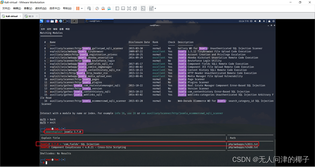Expand the terminal launcher dropdown arrow in panel
This screenshot has height=167, width=315.
click(67, 21)
